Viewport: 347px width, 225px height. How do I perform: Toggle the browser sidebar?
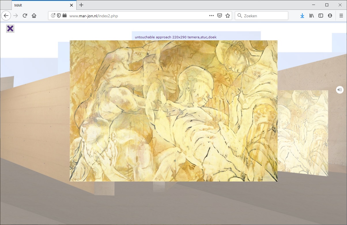tap(321, 16)
